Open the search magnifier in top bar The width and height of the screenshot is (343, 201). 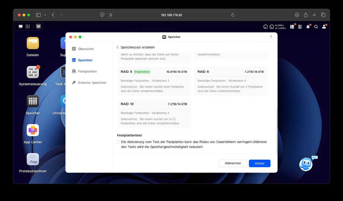[x=316, y=27]
